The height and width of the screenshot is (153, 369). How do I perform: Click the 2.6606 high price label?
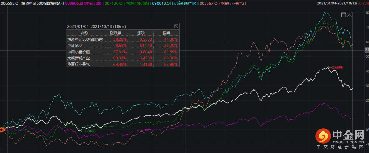(338, 67)
